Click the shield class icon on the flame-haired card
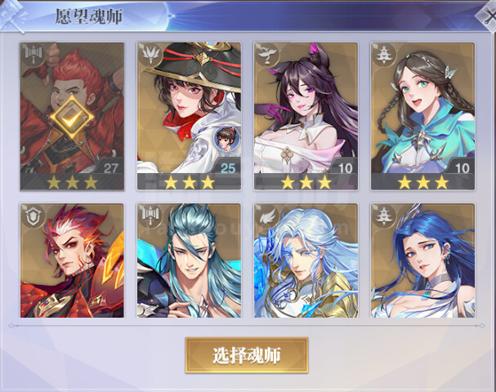Screen dimensions: 496x392 (x=34, y=216)
